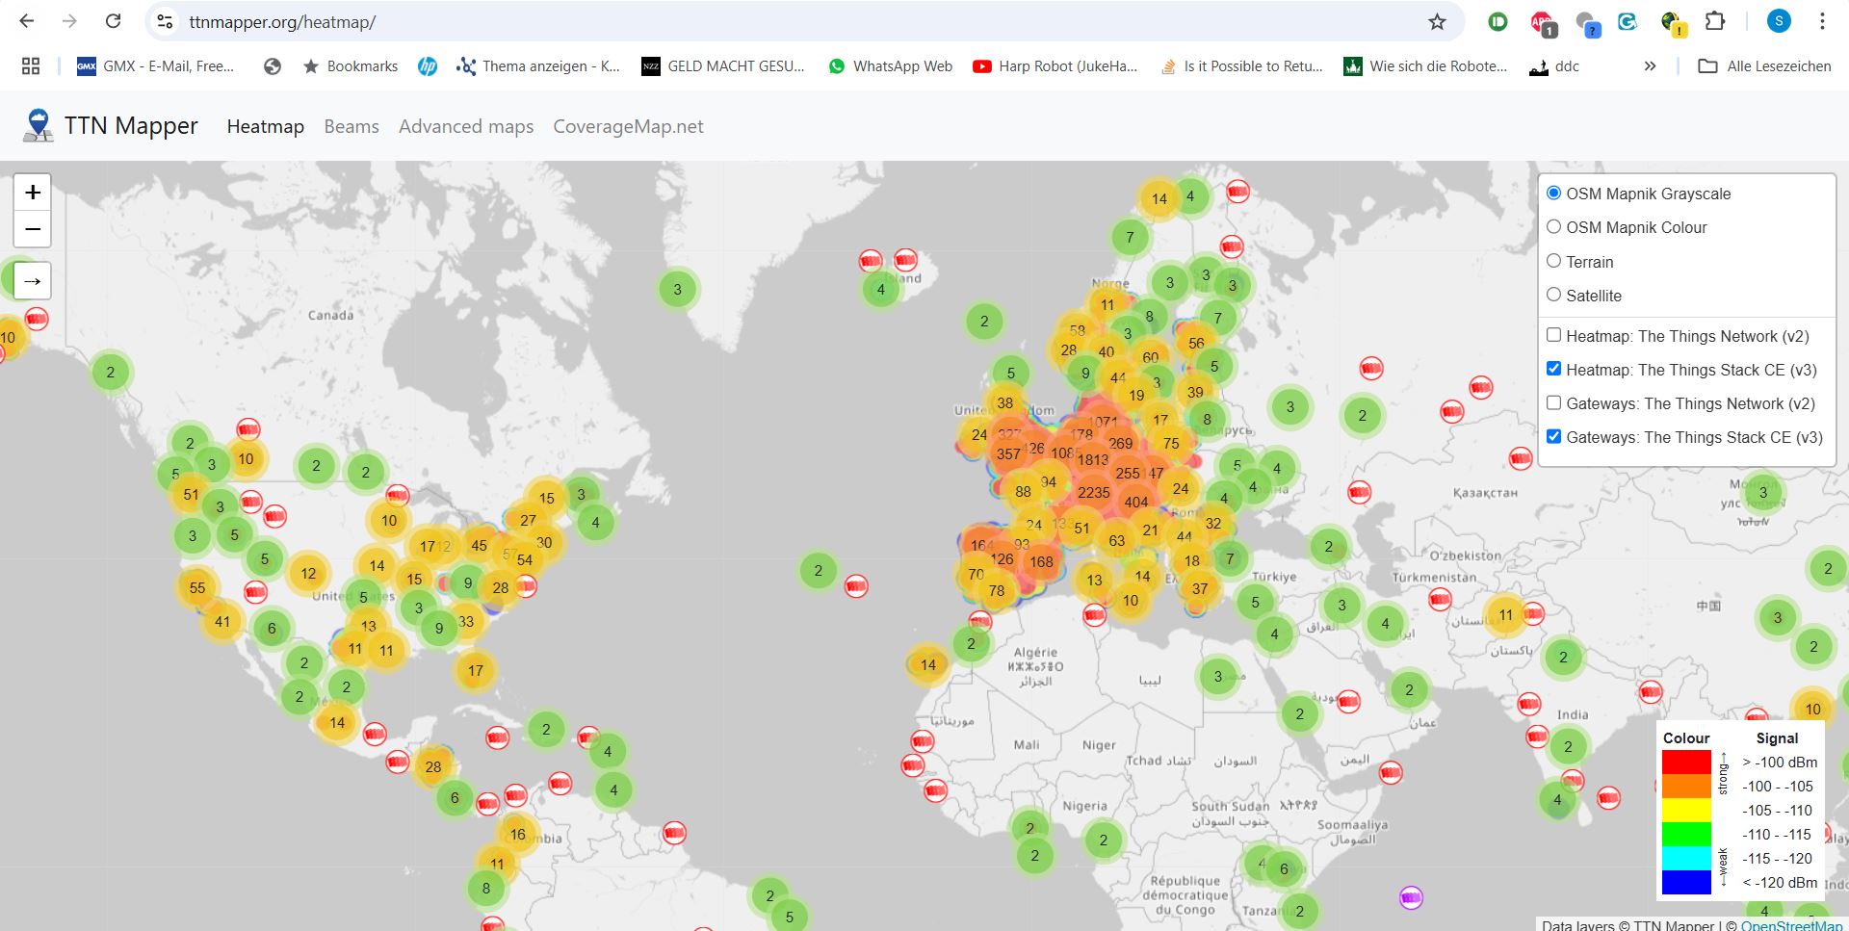Open the OpenStreetMap attribution link

click(x=1791, y=925)
